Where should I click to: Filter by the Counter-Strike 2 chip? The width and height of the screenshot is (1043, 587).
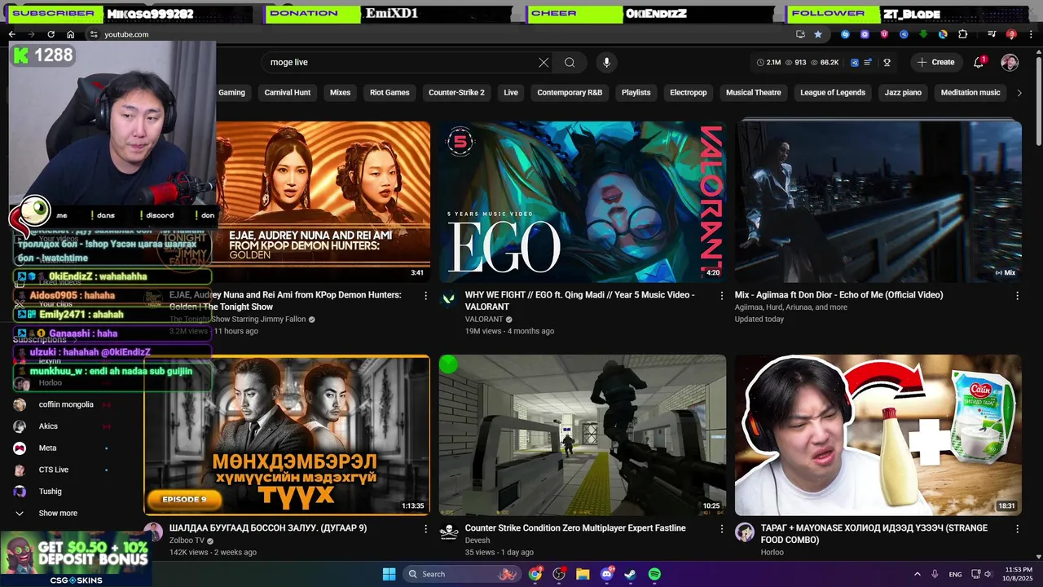pyautogui.click(x=456, y=93)
